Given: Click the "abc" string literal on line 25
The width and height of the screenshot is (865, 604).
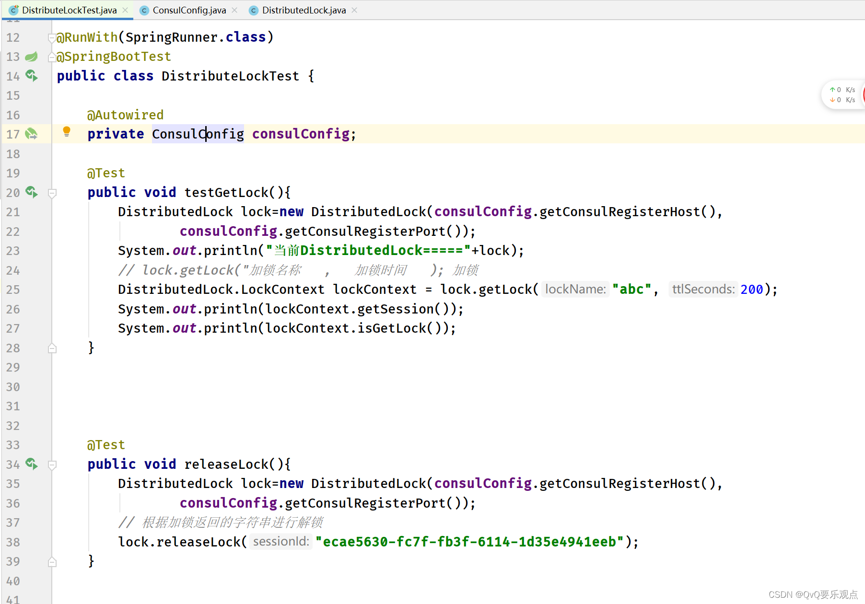Looking at the screenshot, I should [x=631, y=290].
